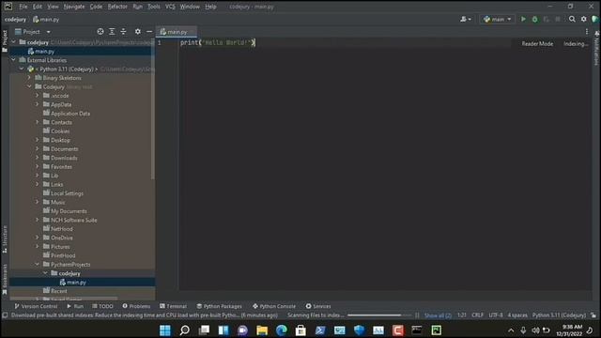Expand the NCH Software Suite folder
This screenshot has height=338, width=601.
coord(38,220)
